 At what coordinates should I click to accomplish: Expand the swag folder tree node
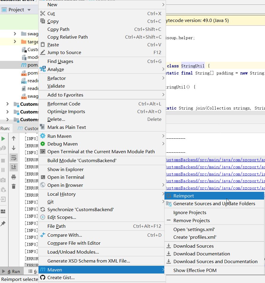tap(15, 34)
